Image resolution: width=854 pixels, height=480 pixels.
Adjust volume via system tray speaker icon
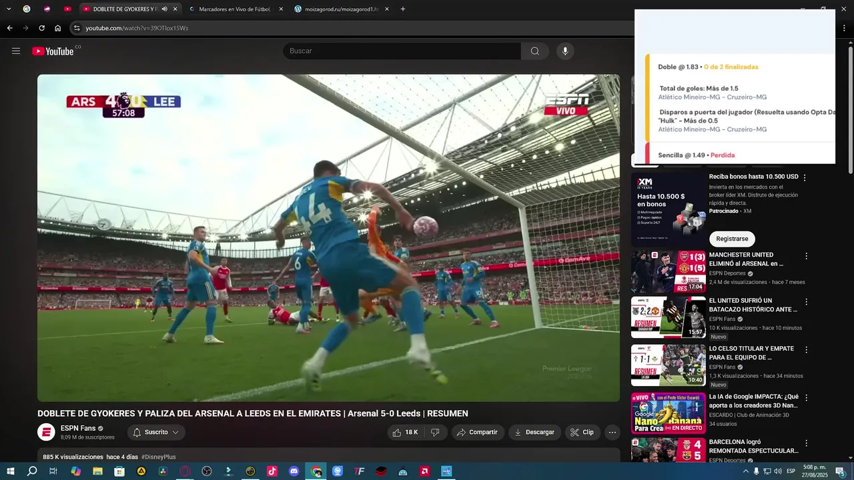tap(778, 471)
